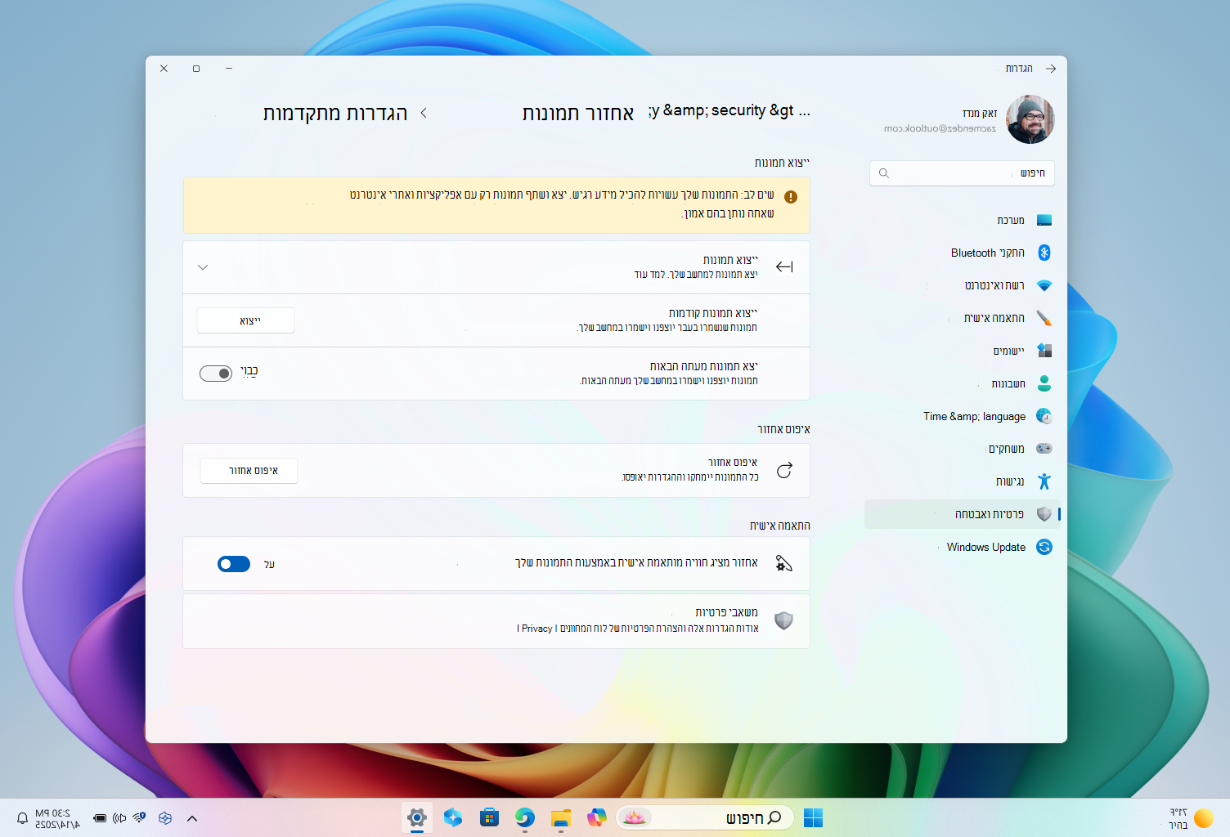This screenshot has height=837, width=1230.
Task: Open Microsoft Store from the taskbar
Action: coord(489,817)
